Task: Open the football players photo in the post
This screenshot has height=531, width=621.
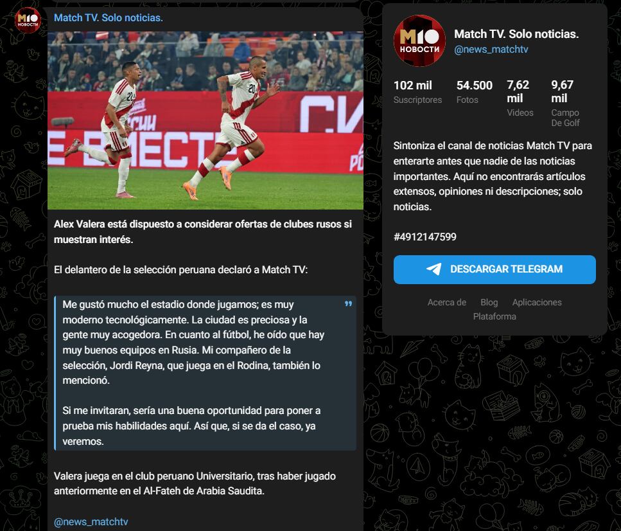Action: 205,121
